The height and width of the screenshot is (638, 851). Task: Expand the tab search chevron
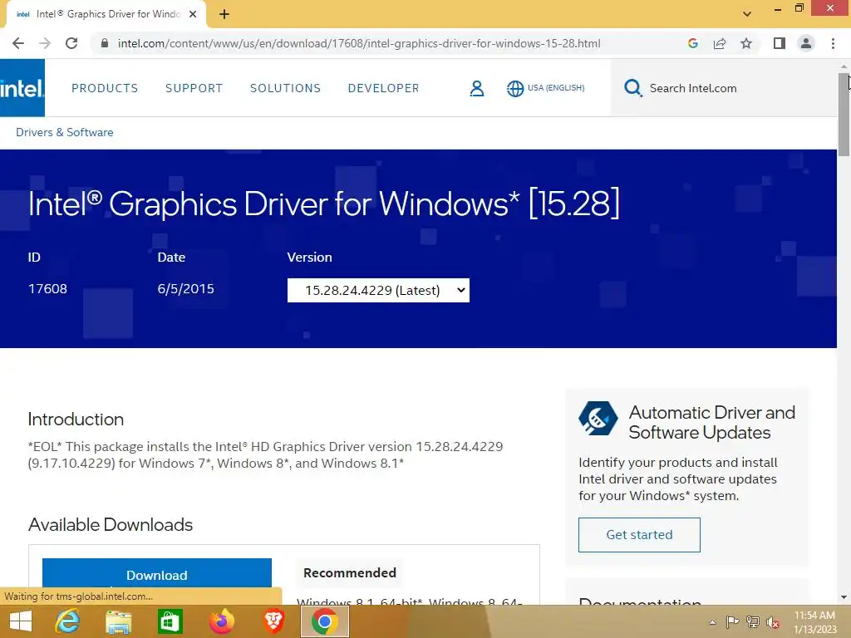pos(747,14)
